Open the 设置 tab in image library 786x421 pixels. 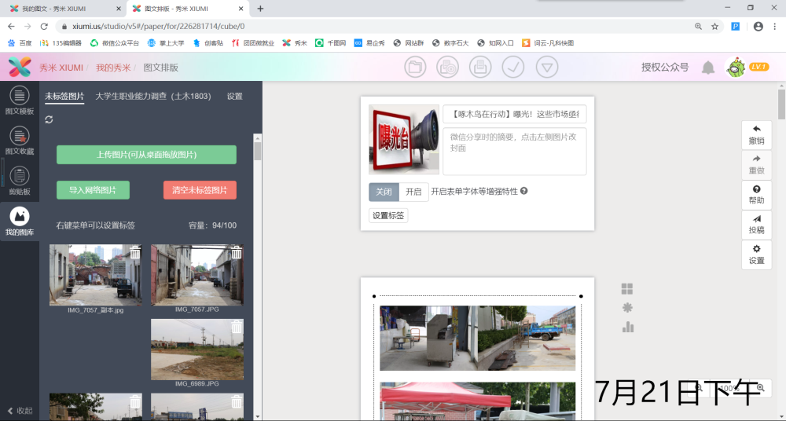234,97
